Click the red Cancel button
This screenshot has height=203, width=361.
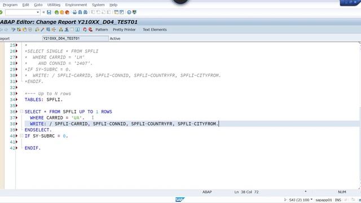(67, 12)
